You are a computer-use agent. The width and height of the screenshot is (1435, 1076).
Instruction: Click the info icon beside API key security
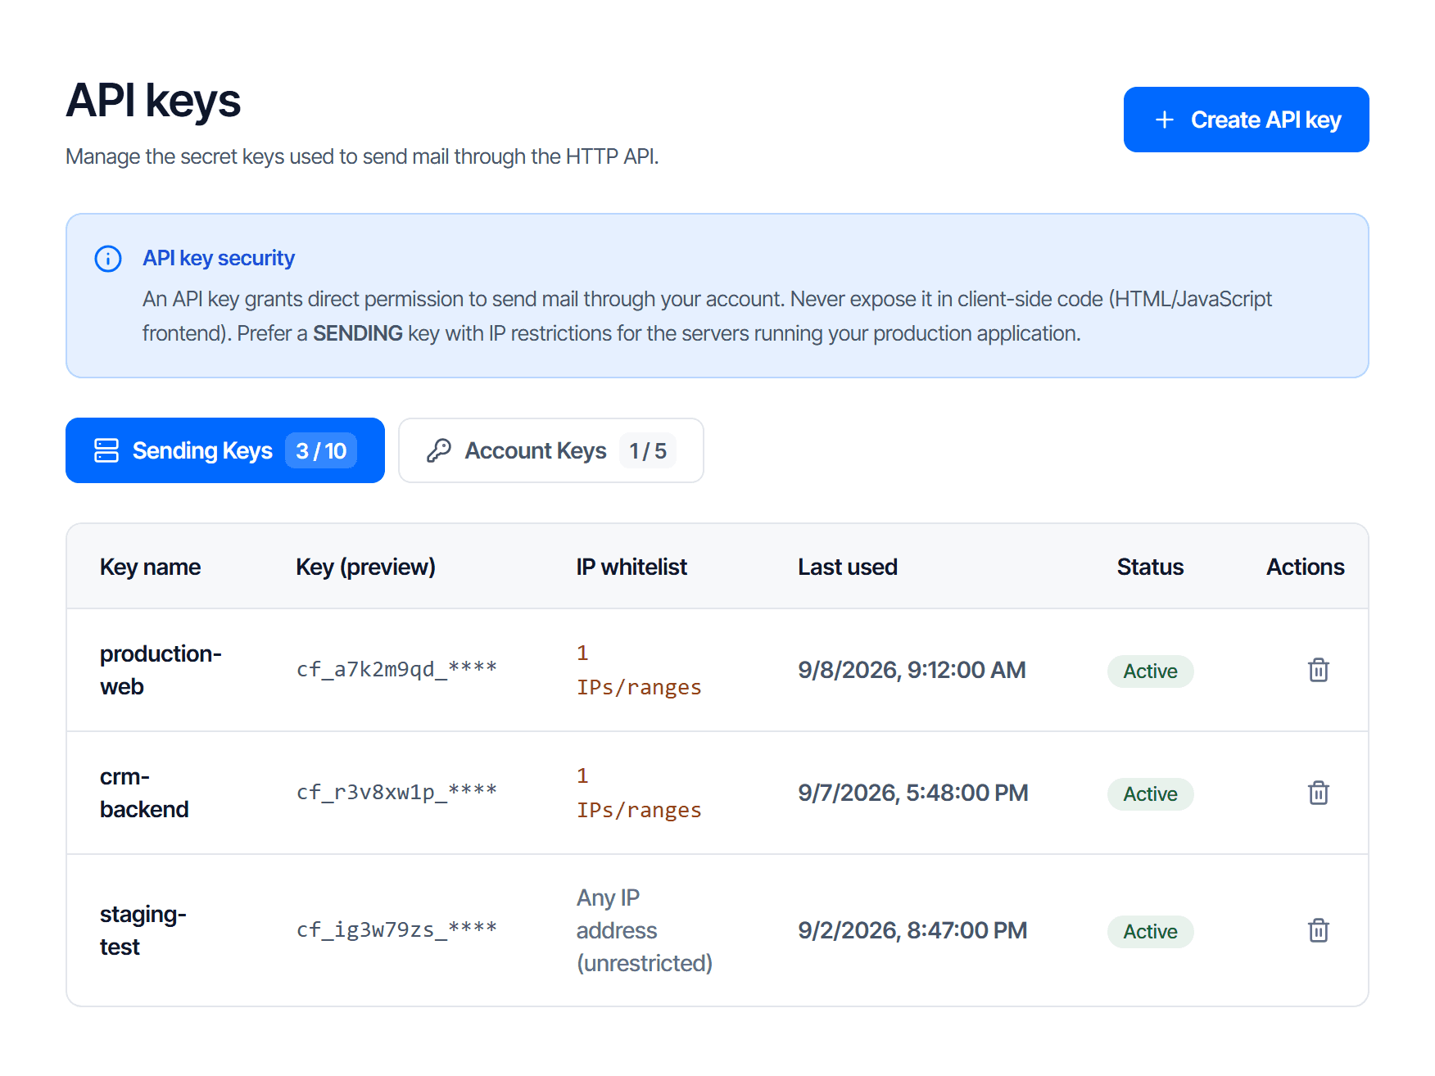tap(108, 259)
